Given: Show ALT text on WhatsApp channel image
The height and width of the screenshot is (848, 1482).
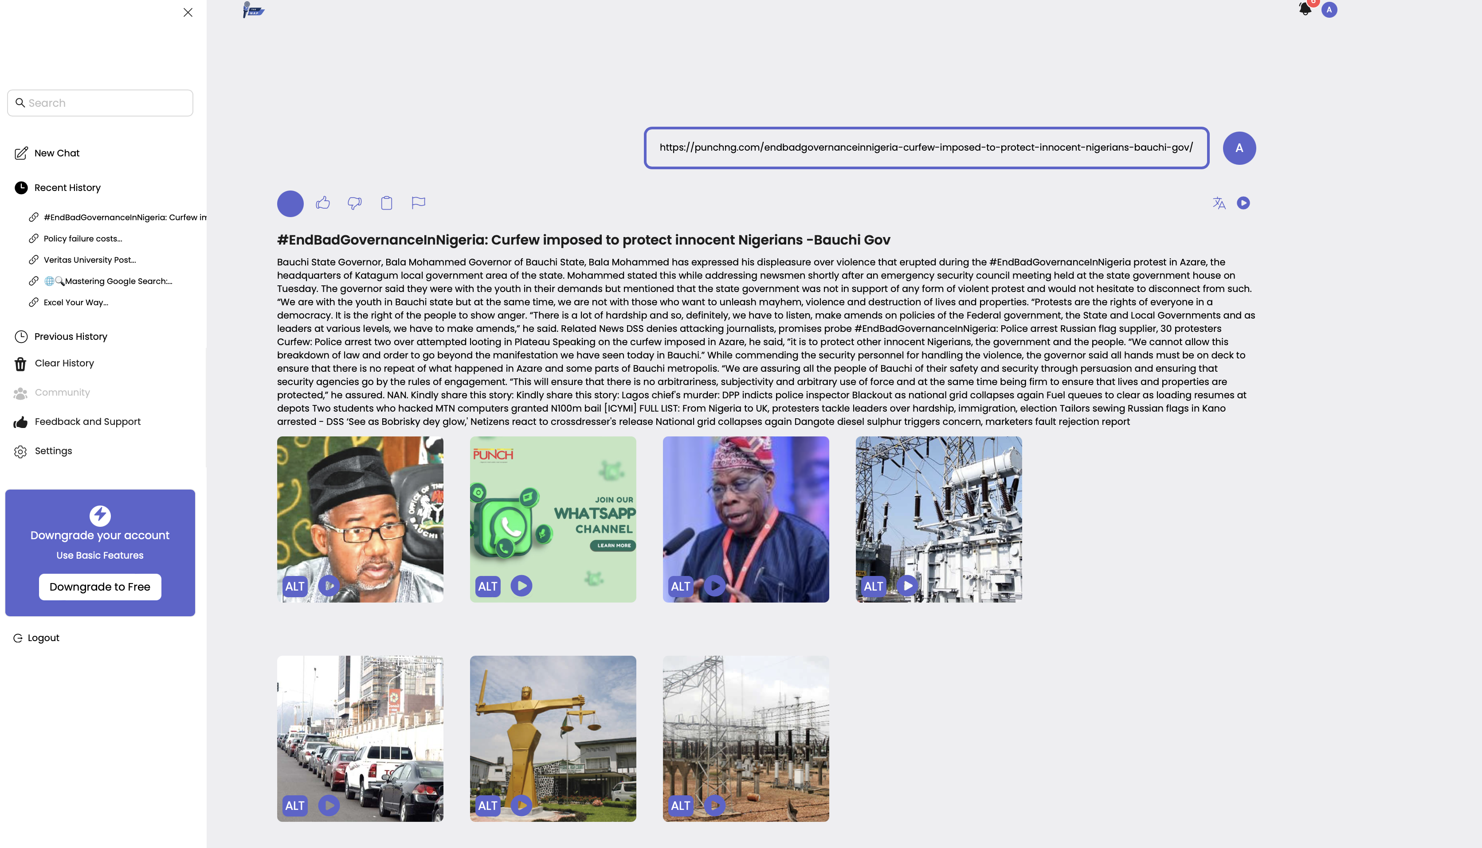Looking at the screenshot, I should tap(487, 586).
